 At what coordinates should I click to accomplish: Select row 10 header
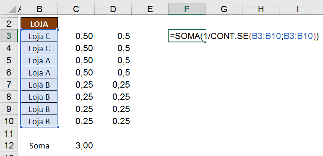[9, 121]
